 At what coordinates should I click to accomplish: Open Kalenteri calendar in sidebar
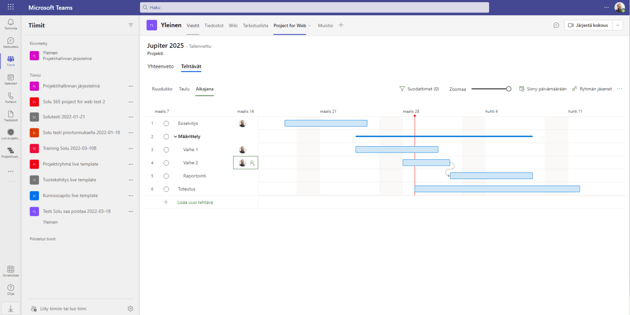click(x=11, y=80)
